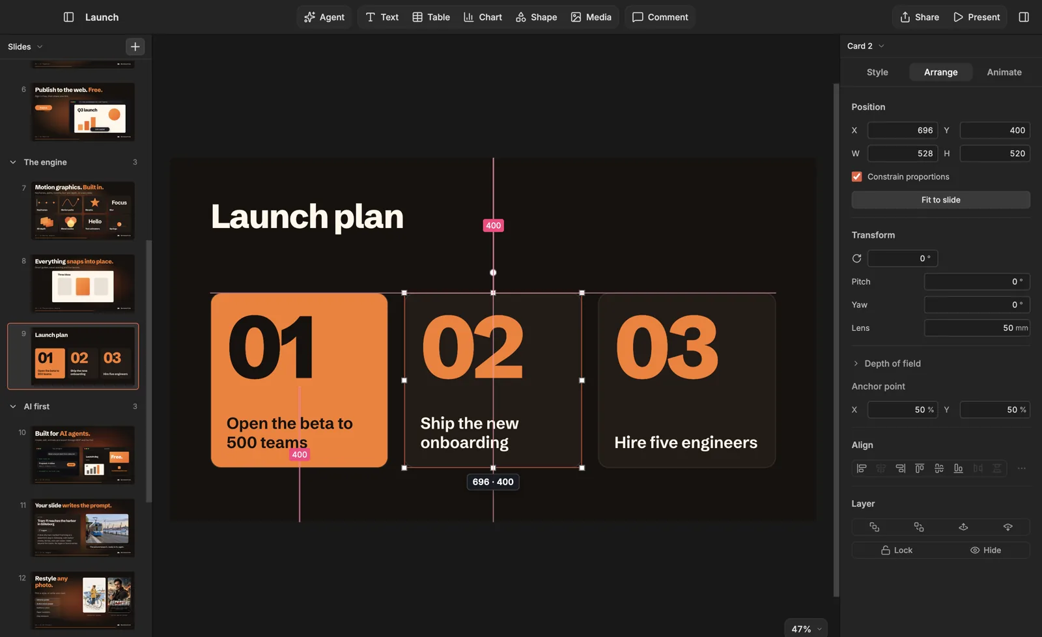The width and height of the screenshot is (1042, 637).
Task: Align vertical centers icon
Action: 939,468
